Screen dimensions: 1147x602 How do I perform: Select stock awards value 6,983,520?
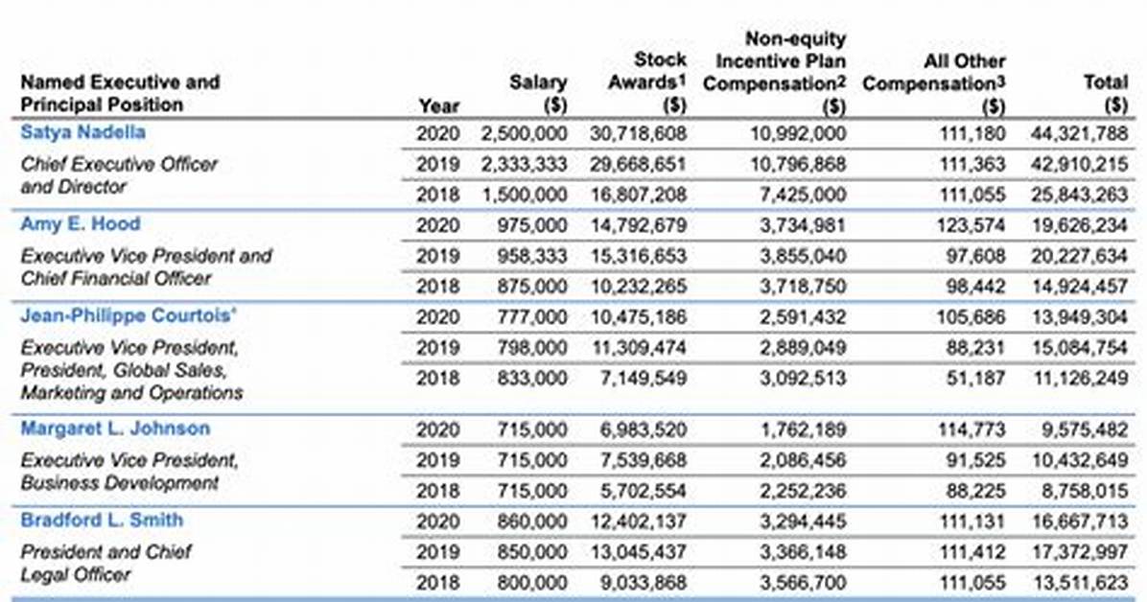644,429
